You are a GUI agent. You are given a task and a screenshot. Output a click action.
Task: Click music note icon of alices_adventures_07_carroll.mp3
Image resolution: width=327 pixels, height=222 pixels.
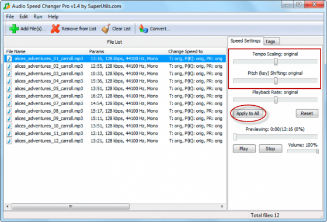click(x=9, y=103)
